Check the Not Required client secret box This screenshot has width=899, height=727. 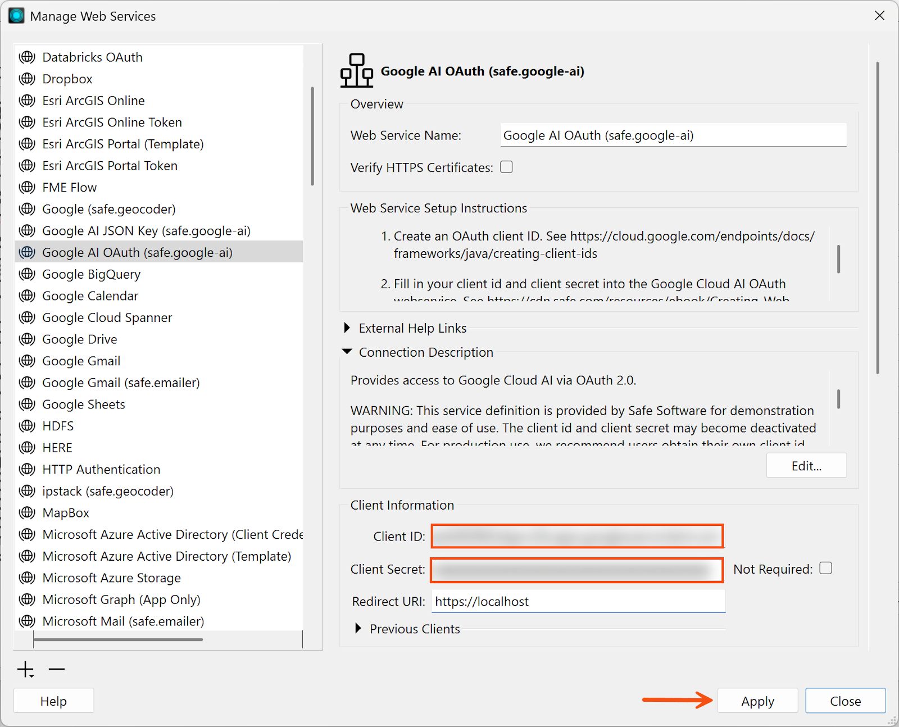pyautogui.click(x=825, y=568)
